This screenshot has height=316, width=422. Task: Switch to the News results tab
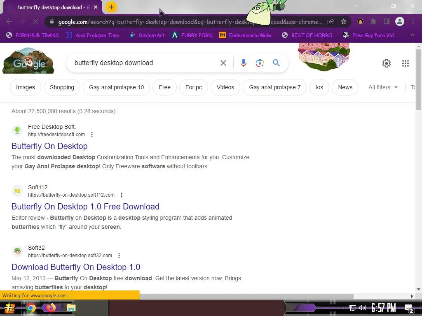pos(345,87)
